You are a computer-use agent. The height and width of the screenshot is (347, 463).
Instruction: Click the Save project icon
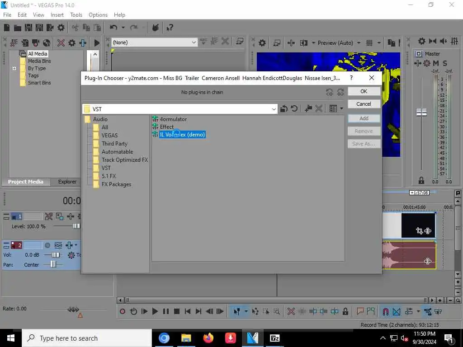28,28
